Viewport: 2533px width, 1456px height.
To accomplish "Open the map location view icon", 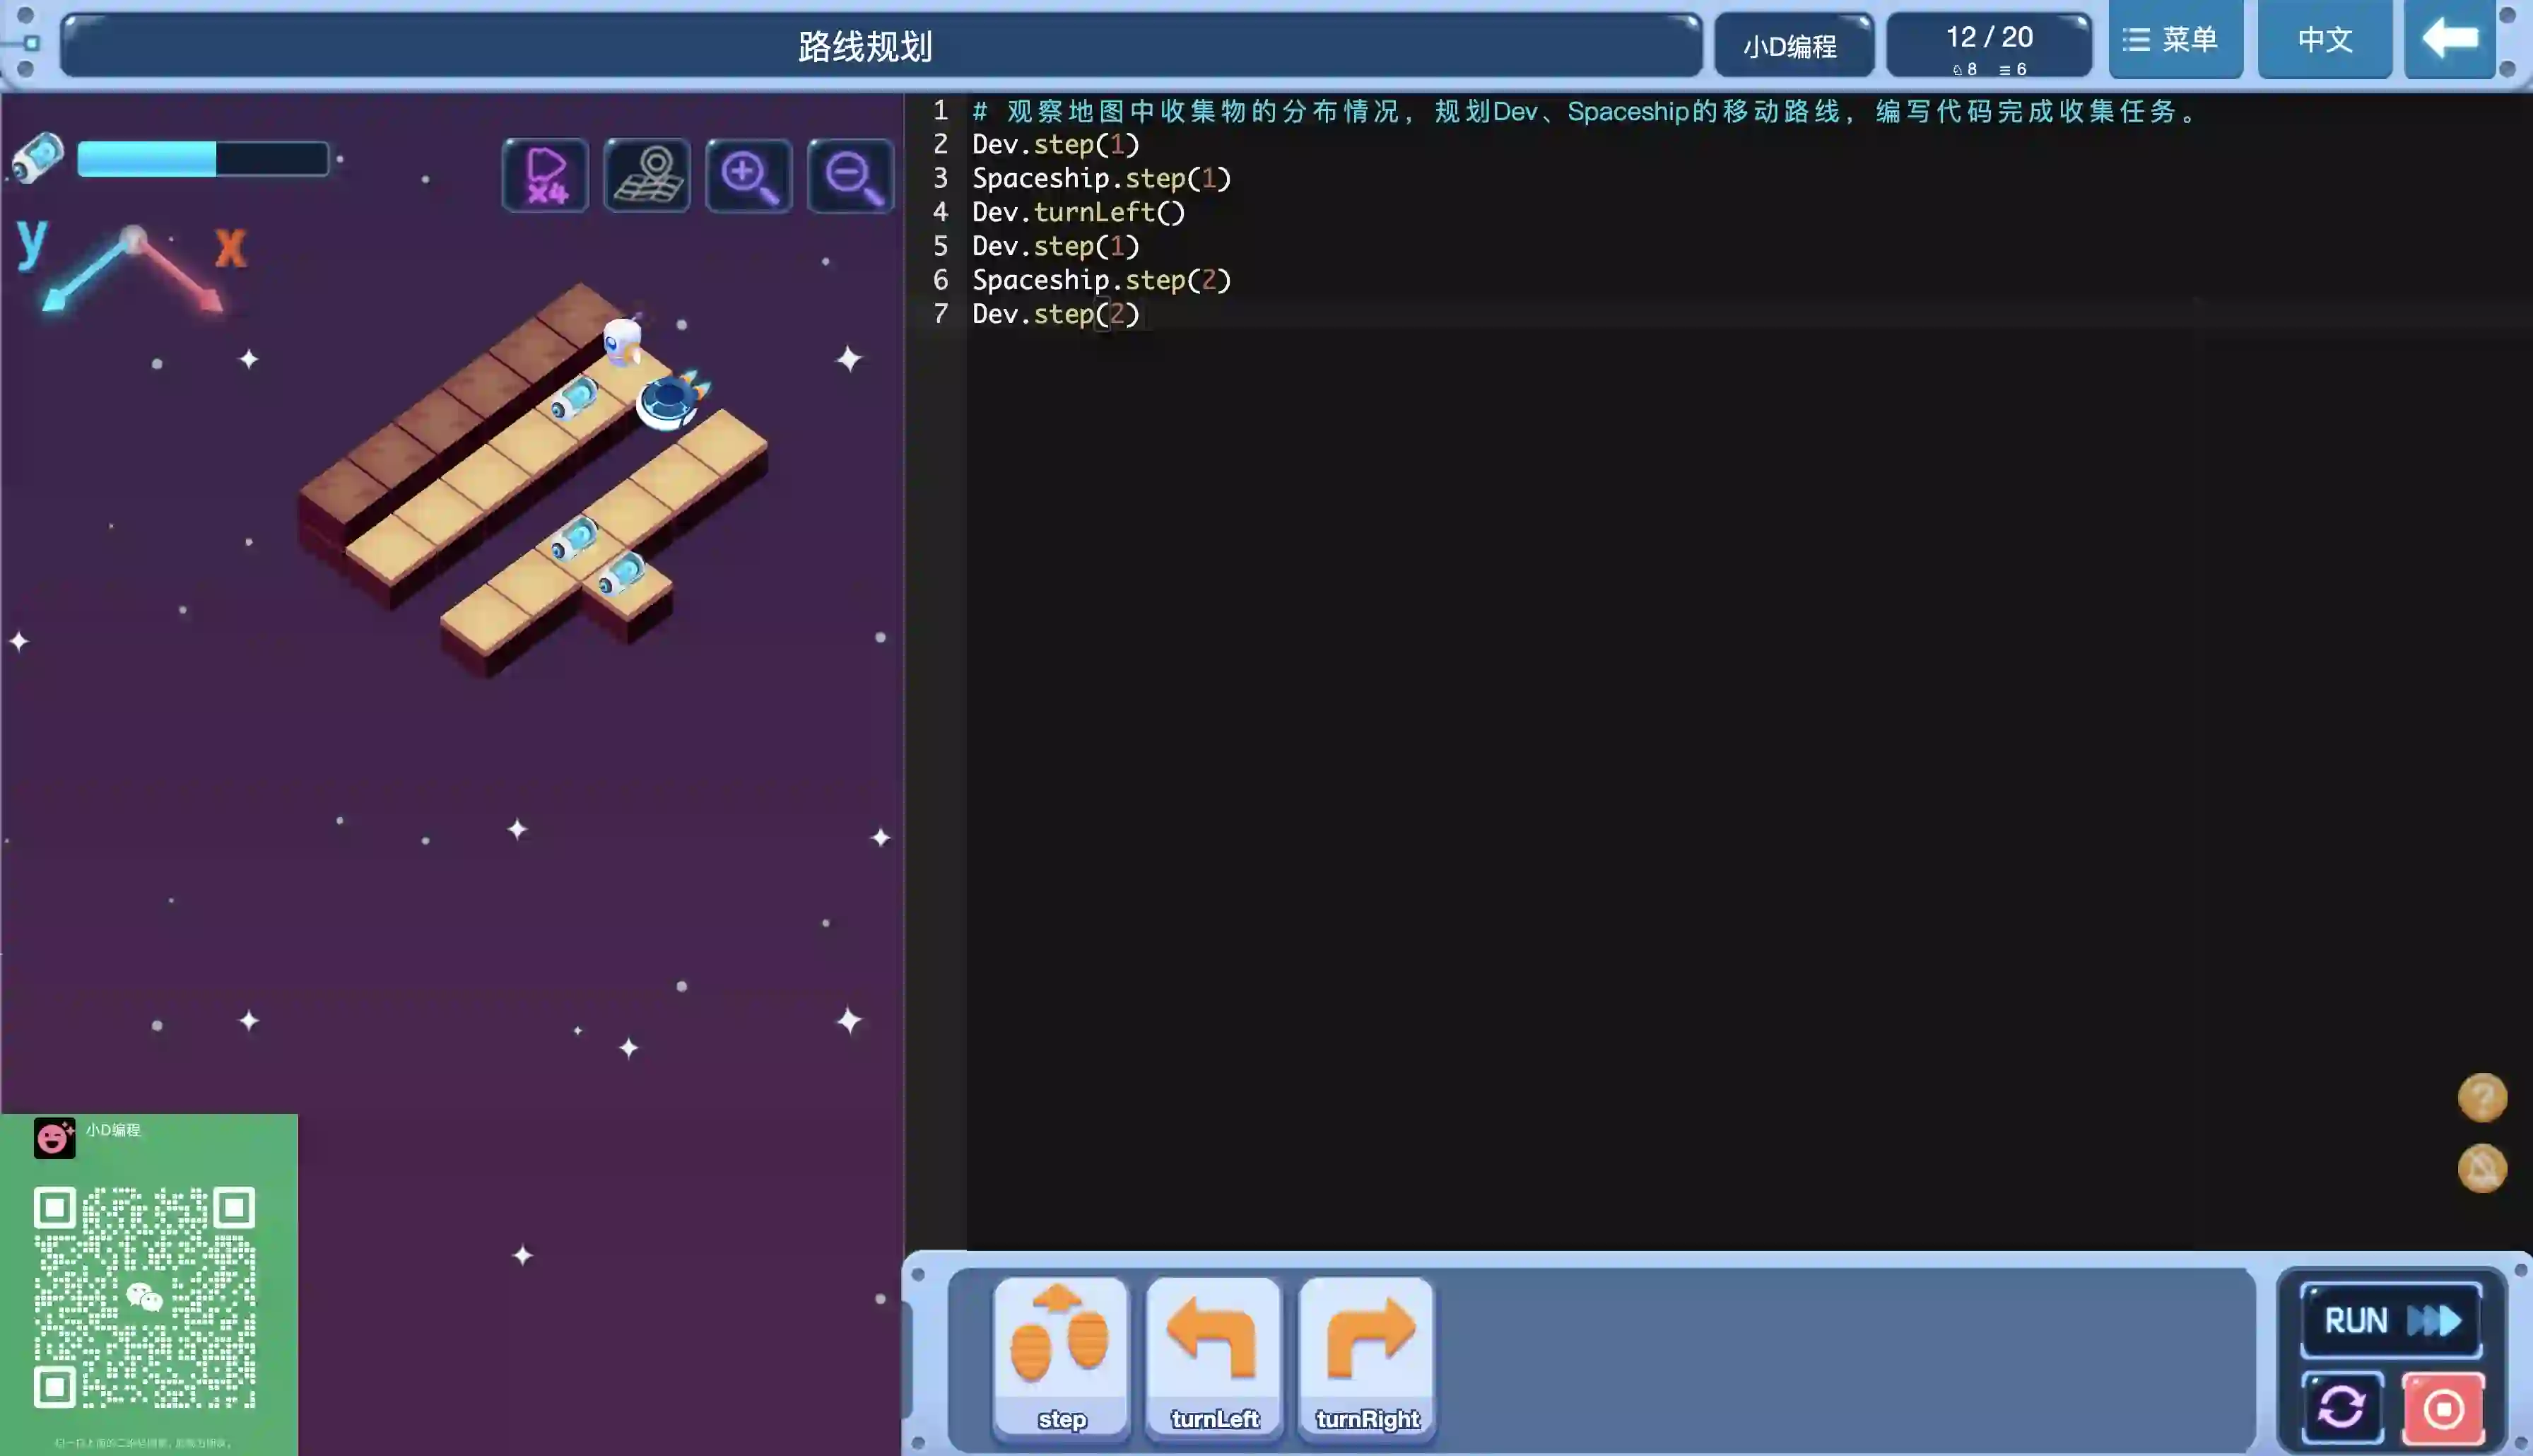I will (647, 175).
